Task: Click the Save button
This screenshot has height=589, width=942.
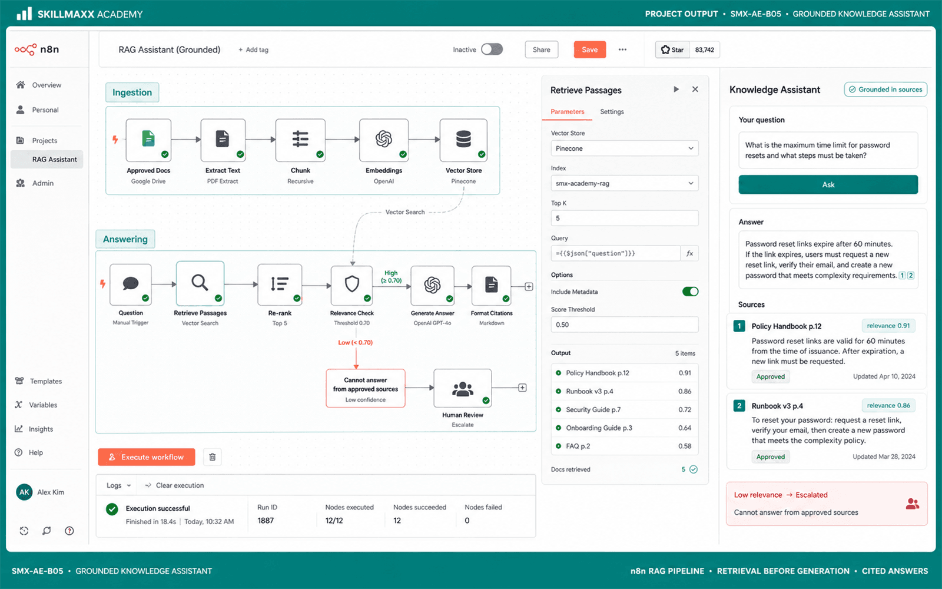Action: 590,49
